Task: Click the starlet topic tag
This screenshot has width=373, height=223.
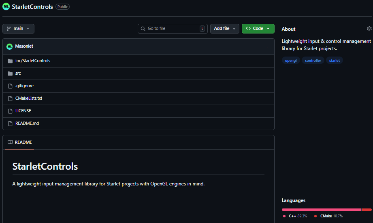Action: click(x=335, y=61)
